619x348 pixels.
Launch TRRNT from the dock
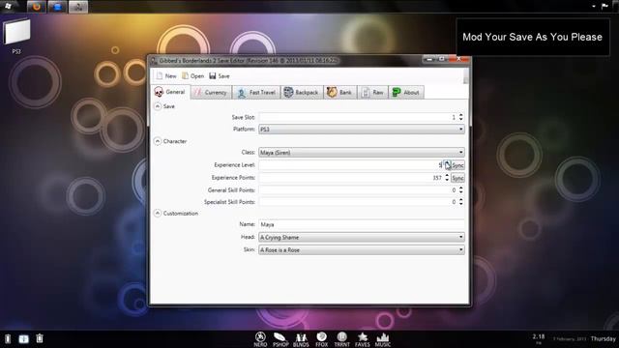coord(341,339)
